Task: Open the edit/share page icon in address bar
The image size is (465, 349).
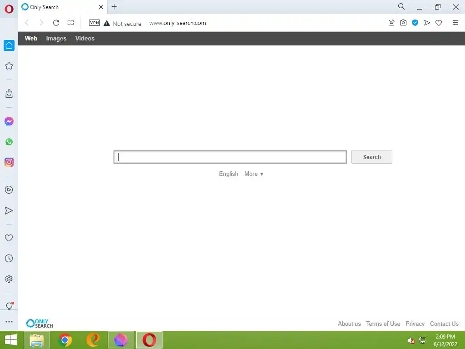Action: (x=391, y=23)
